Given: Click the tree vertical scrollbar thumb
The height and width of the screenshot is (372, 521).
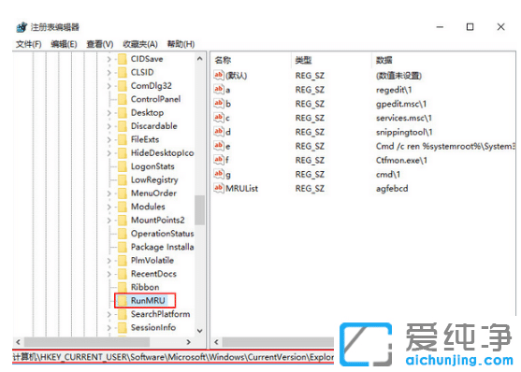Looking at the screenshot, I should coord(199,210).
